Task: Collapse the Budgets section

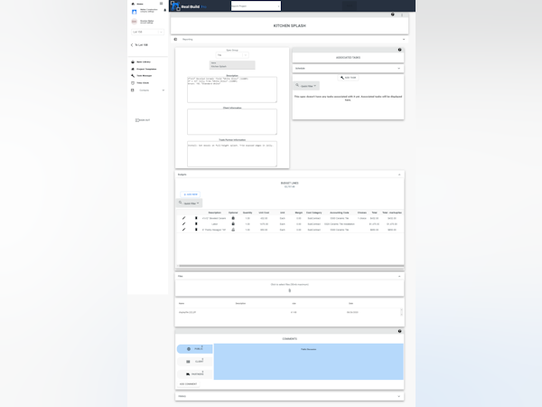Action: (399, 175)
